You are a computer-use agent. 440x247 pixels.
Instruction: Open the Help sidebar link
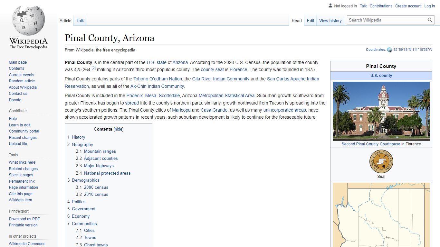click(x=13, y=119)
